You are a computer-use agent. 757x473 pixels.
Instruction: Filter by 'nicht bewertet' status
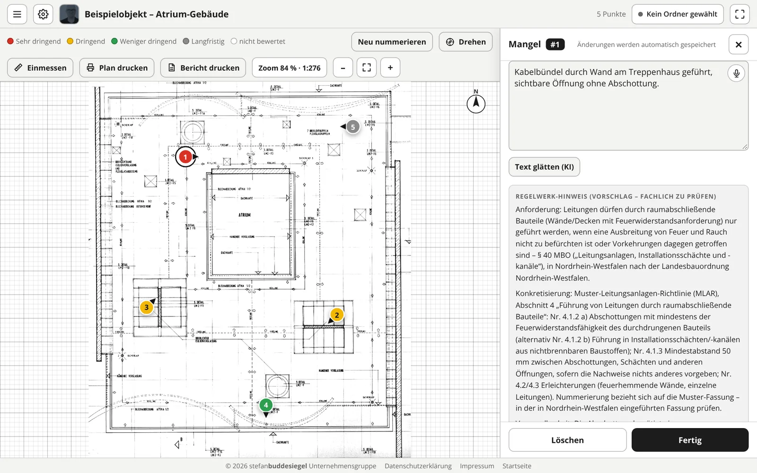[258, 41]
